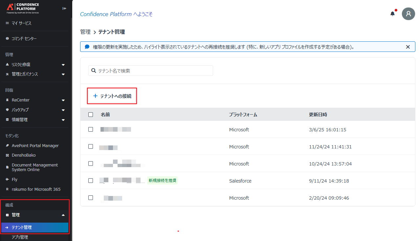Click the 新規接続を推奨 badge
This screenshot has height=241, width=419.
[x=162, y=181]
